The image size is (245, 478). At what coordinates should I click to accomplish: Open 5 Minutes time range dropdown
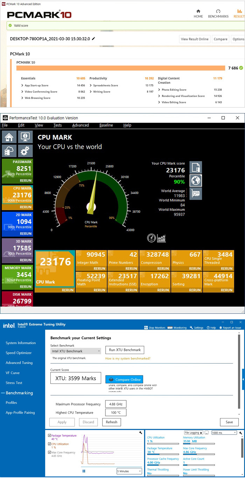pos(129,471)
